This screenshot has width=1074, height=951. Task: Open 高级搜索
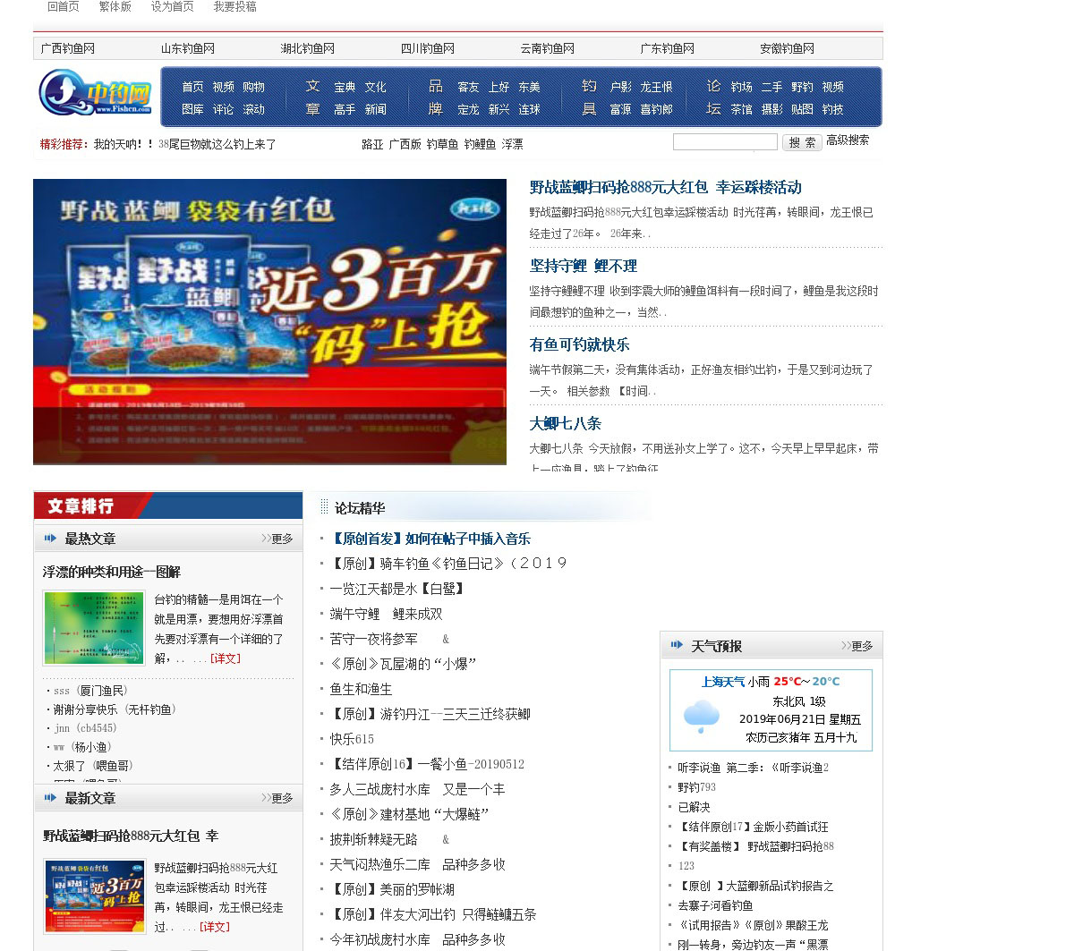[x=848, y=140]
